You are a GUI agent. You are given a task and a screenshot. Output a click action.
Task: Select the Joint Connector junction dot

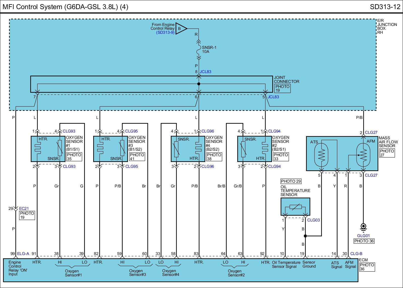coord(199,84)
